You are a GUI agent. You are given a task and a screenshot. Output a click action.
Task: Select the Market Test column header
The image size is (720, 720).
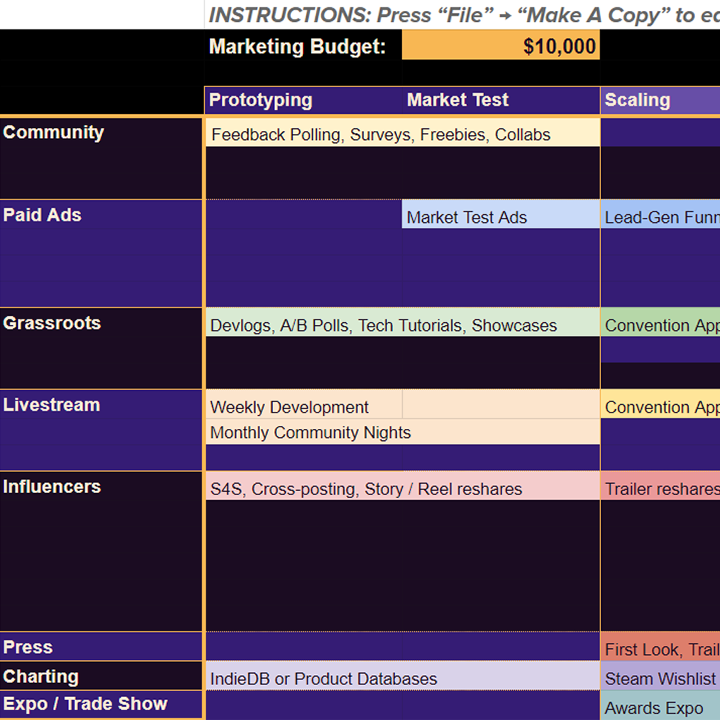click(x=501, y=100)
